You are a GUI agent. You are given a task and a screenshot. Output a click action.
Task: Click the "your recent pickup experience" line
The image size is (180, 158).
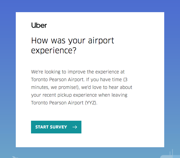pyautogui.click(x=79, y=95)
